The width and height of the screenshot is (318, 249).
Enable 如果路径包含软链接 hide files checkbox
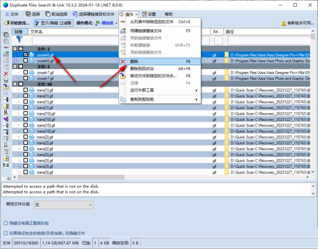click(x=6, y=233)
